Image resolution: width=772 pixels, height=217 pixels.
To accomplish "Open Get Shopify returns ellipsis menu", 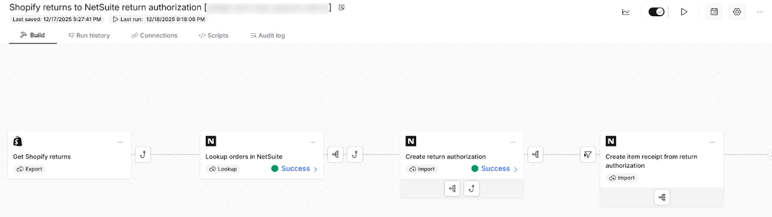I will pyautogui.click(x=120, y=142).
